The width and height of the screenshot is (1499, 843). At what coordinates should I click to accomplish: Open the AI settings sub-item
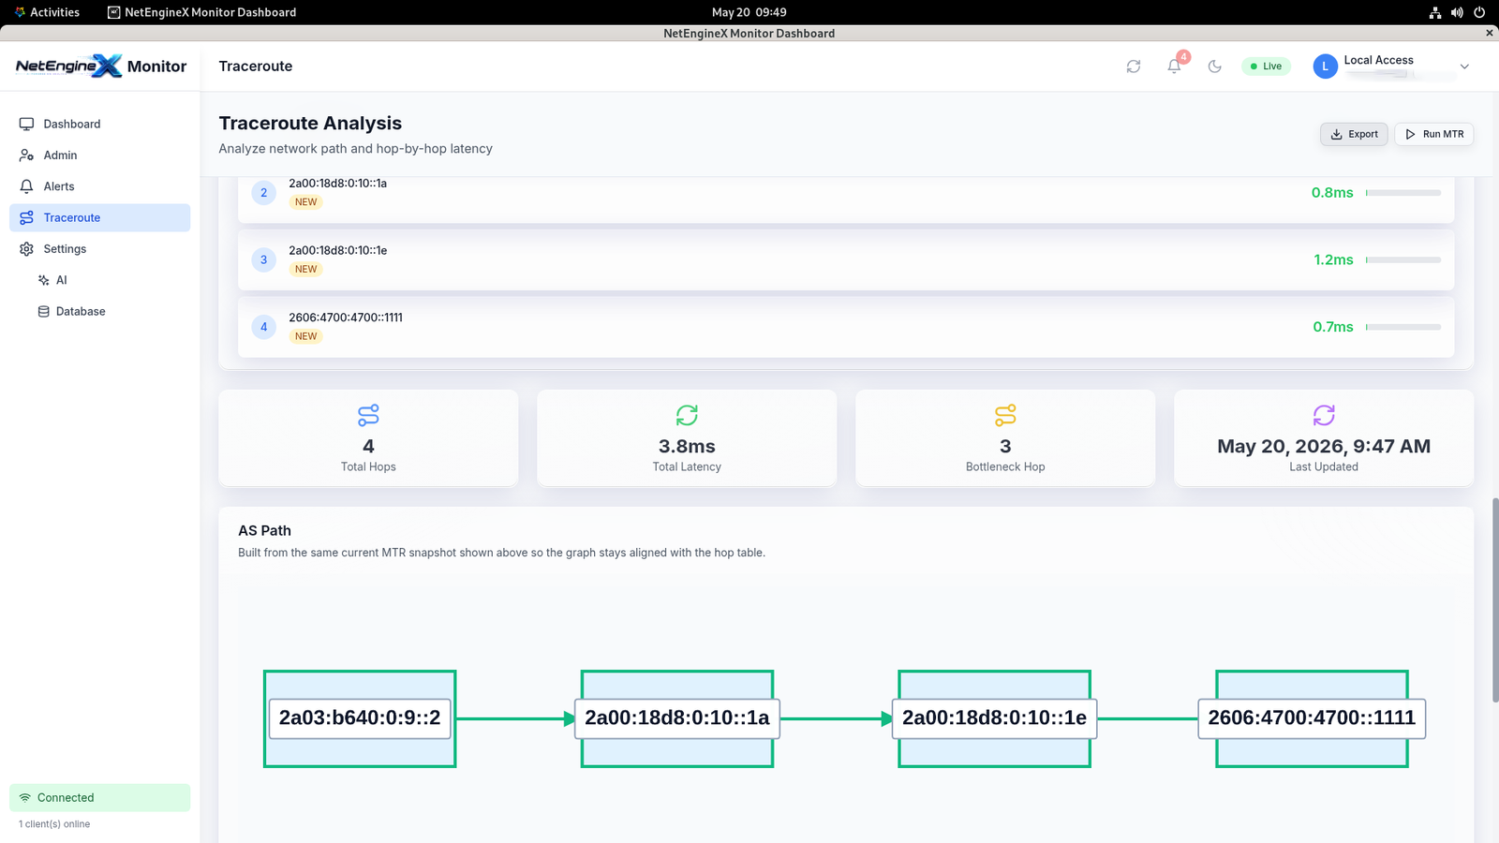point(108,280)
